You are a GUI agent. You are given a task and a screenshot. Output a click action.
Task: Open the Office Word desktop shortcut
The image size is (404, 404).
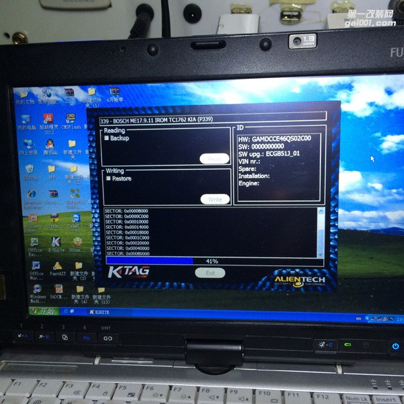tap(36, 267)
